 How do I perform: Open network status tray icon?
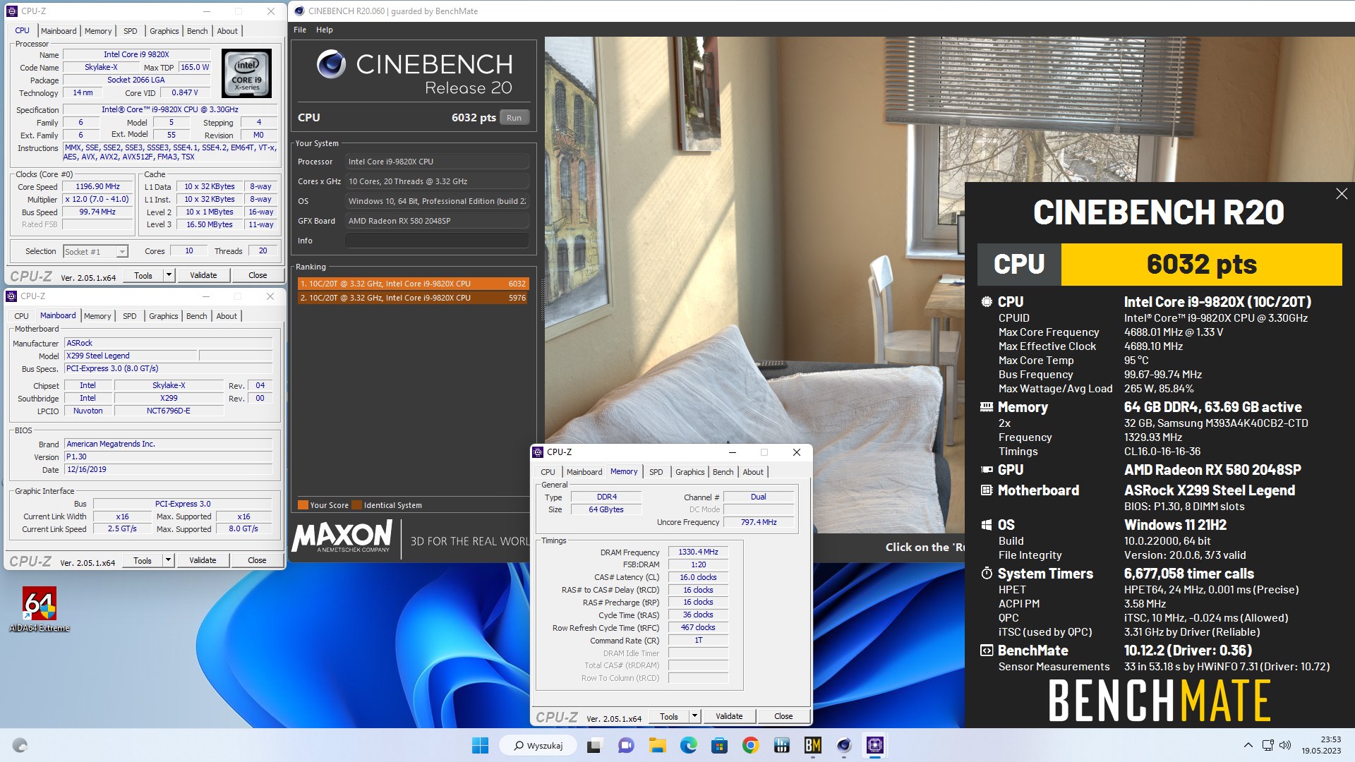1267,745
